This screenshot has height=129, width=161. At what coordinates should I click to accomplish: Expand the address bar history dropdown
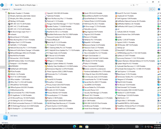pyautogui.click(x=131, y=5)
